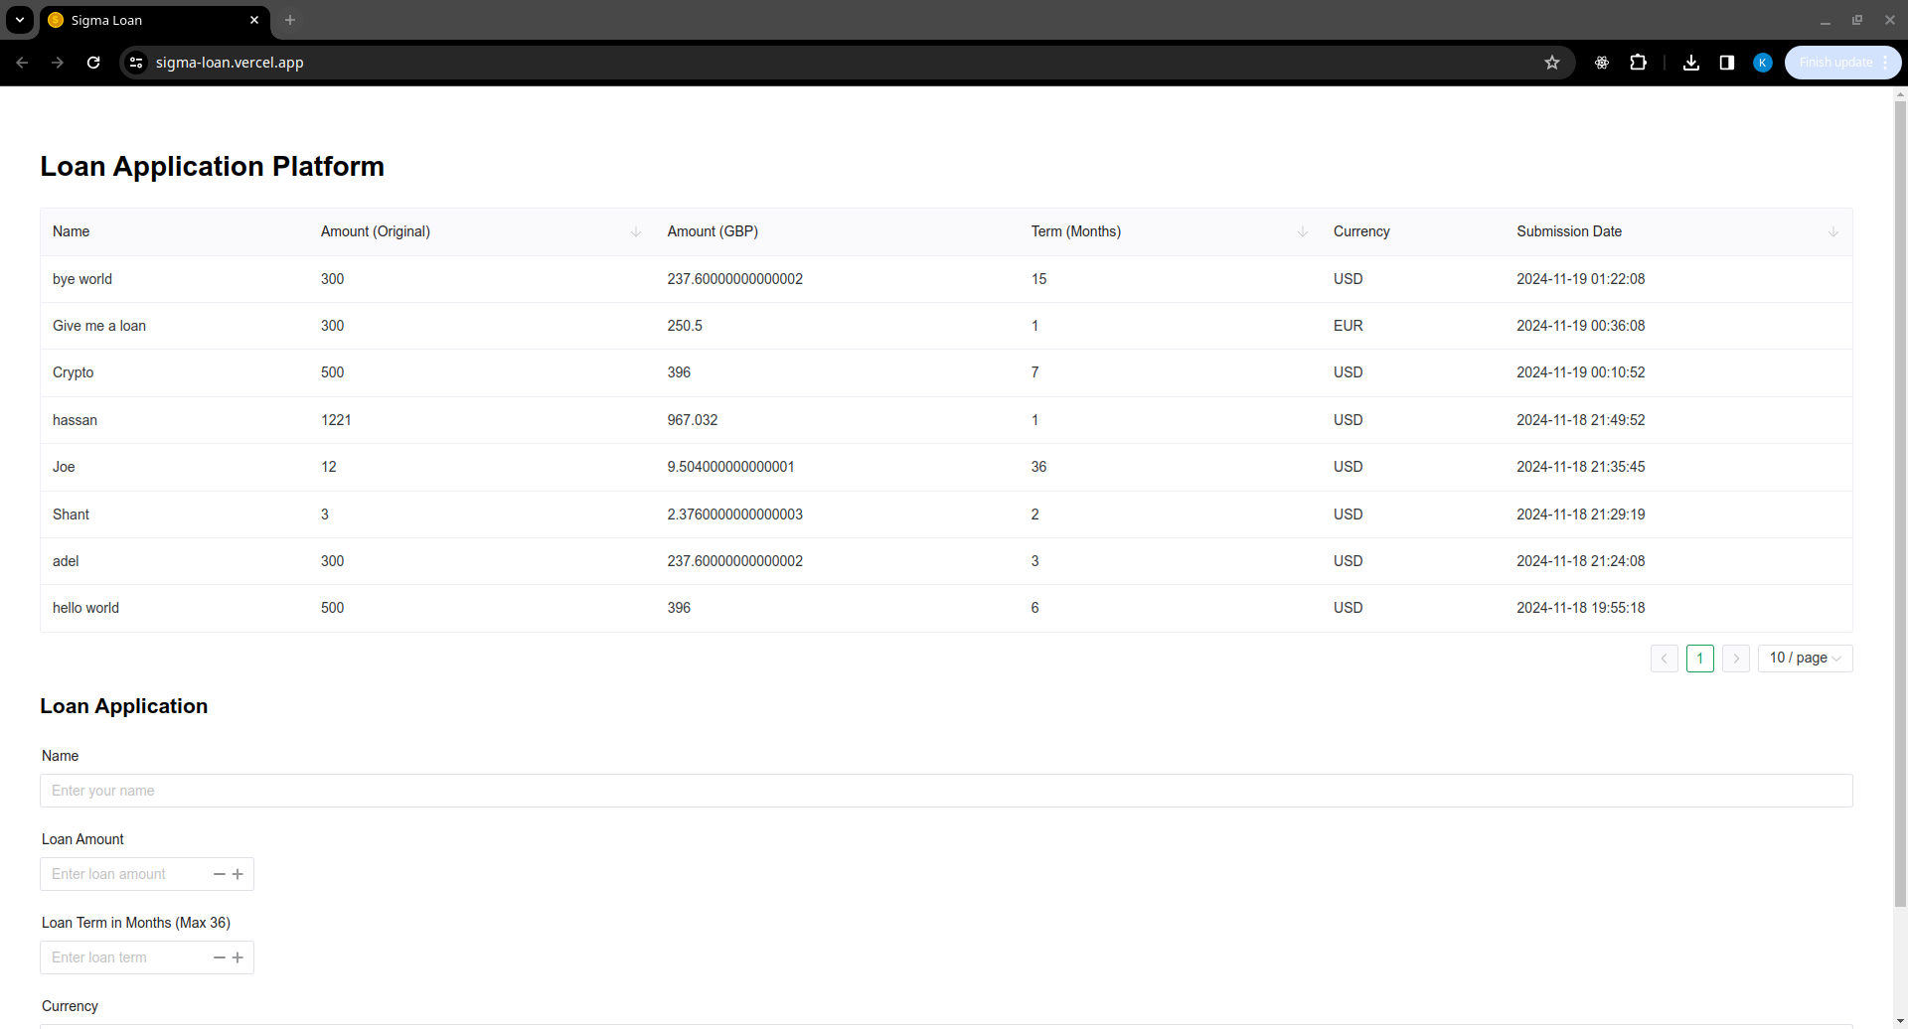The width and height of the screenshot is (1908, 1029).
Task: Click the 2.3760000000000003 GBP value
Action: (x=735, y=514)
